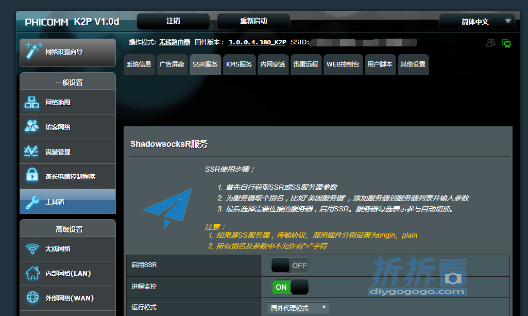This screenshot has height=316, width=528.
Task: Open the 其他设置 tab
Action: [413, 64]
